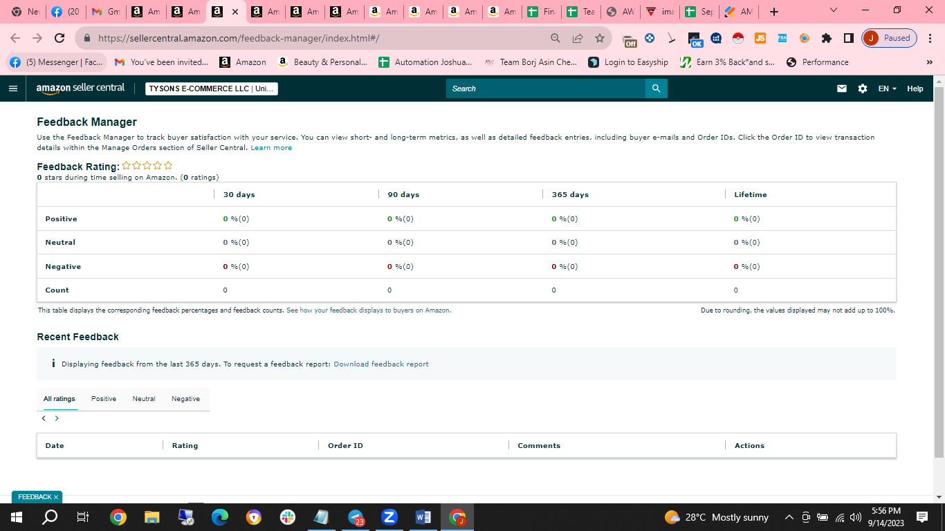Open the Beauty & Personal bookmark
The height and width of the screenshot is (531, 945).
[x=322, y=62]
